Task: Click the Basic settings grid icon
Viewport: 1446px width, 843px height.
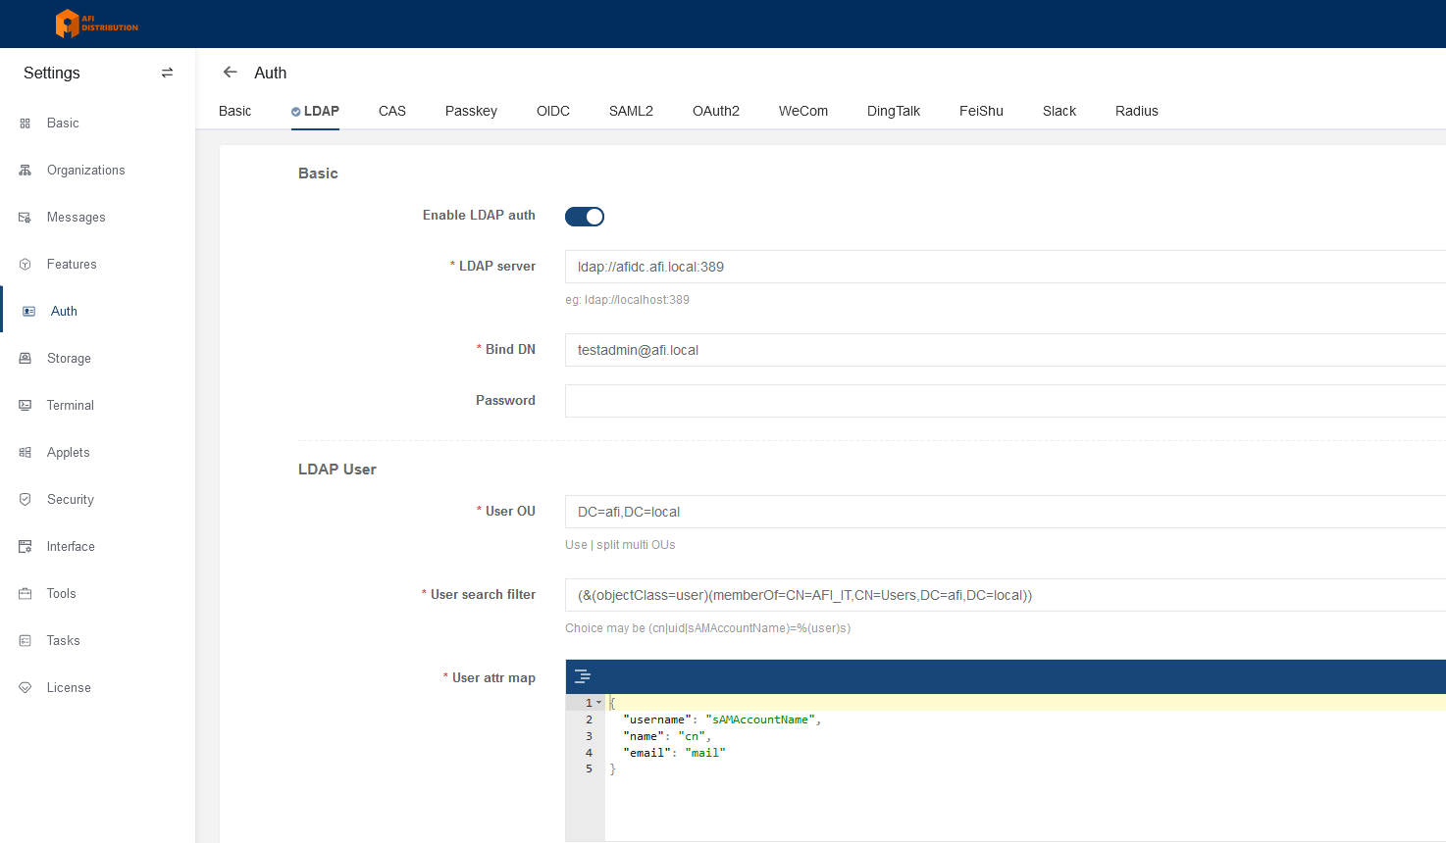Action: [x=26, y=124]
